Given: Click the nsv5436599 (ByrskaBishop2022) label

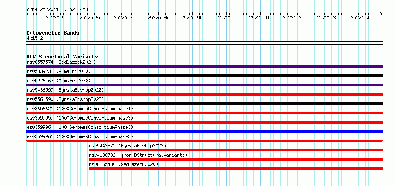Looking at the screenshot, I should pyautogui.click(x=65, y=90).
